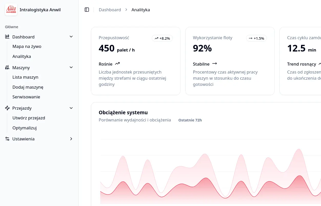The height and width of the screenshot is (206, 321).
Task: Click the trending-up arrow beside Rośnie
Action: coord(117,64)
